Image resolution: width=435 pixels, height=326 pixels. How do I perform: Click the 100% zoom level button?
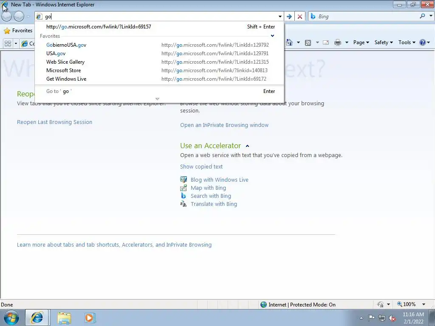pyautogui.click(x=407, y=304)
